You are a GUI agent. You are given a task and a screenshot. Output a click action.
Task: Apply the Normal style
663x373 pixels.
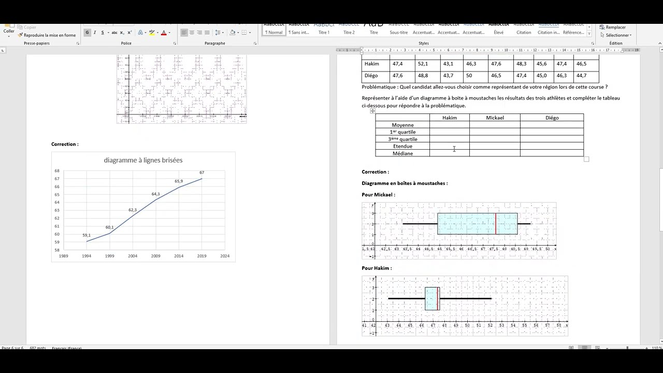[x=273, y=30]
